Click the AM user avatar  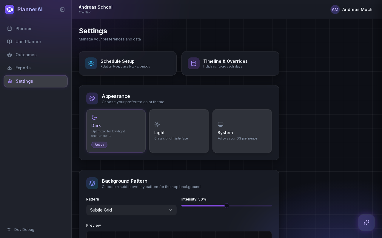point(335,10)
